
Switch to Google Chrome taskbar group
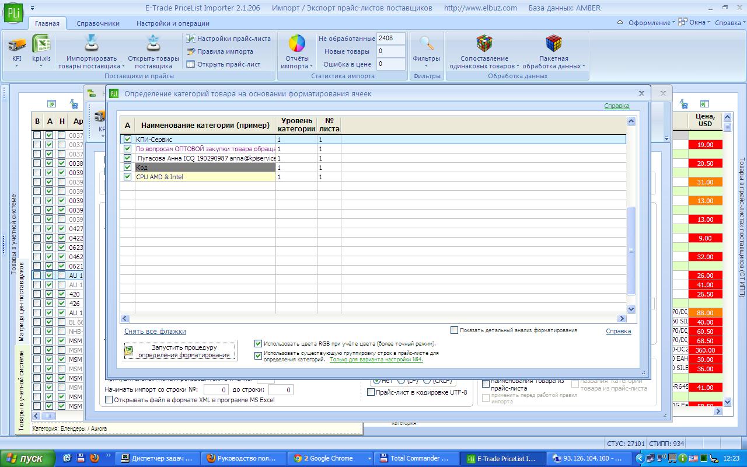pos(330,458)
